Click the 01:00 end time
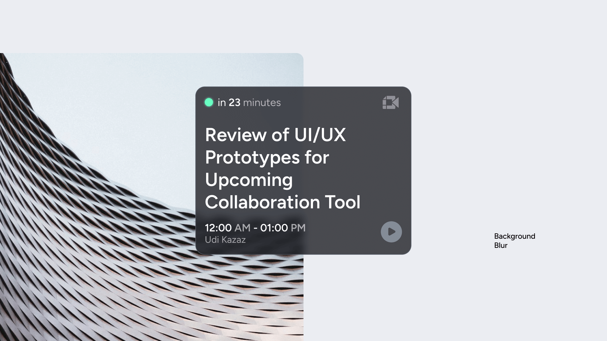Viewport: 607px width, 341px height. (274, 228)
